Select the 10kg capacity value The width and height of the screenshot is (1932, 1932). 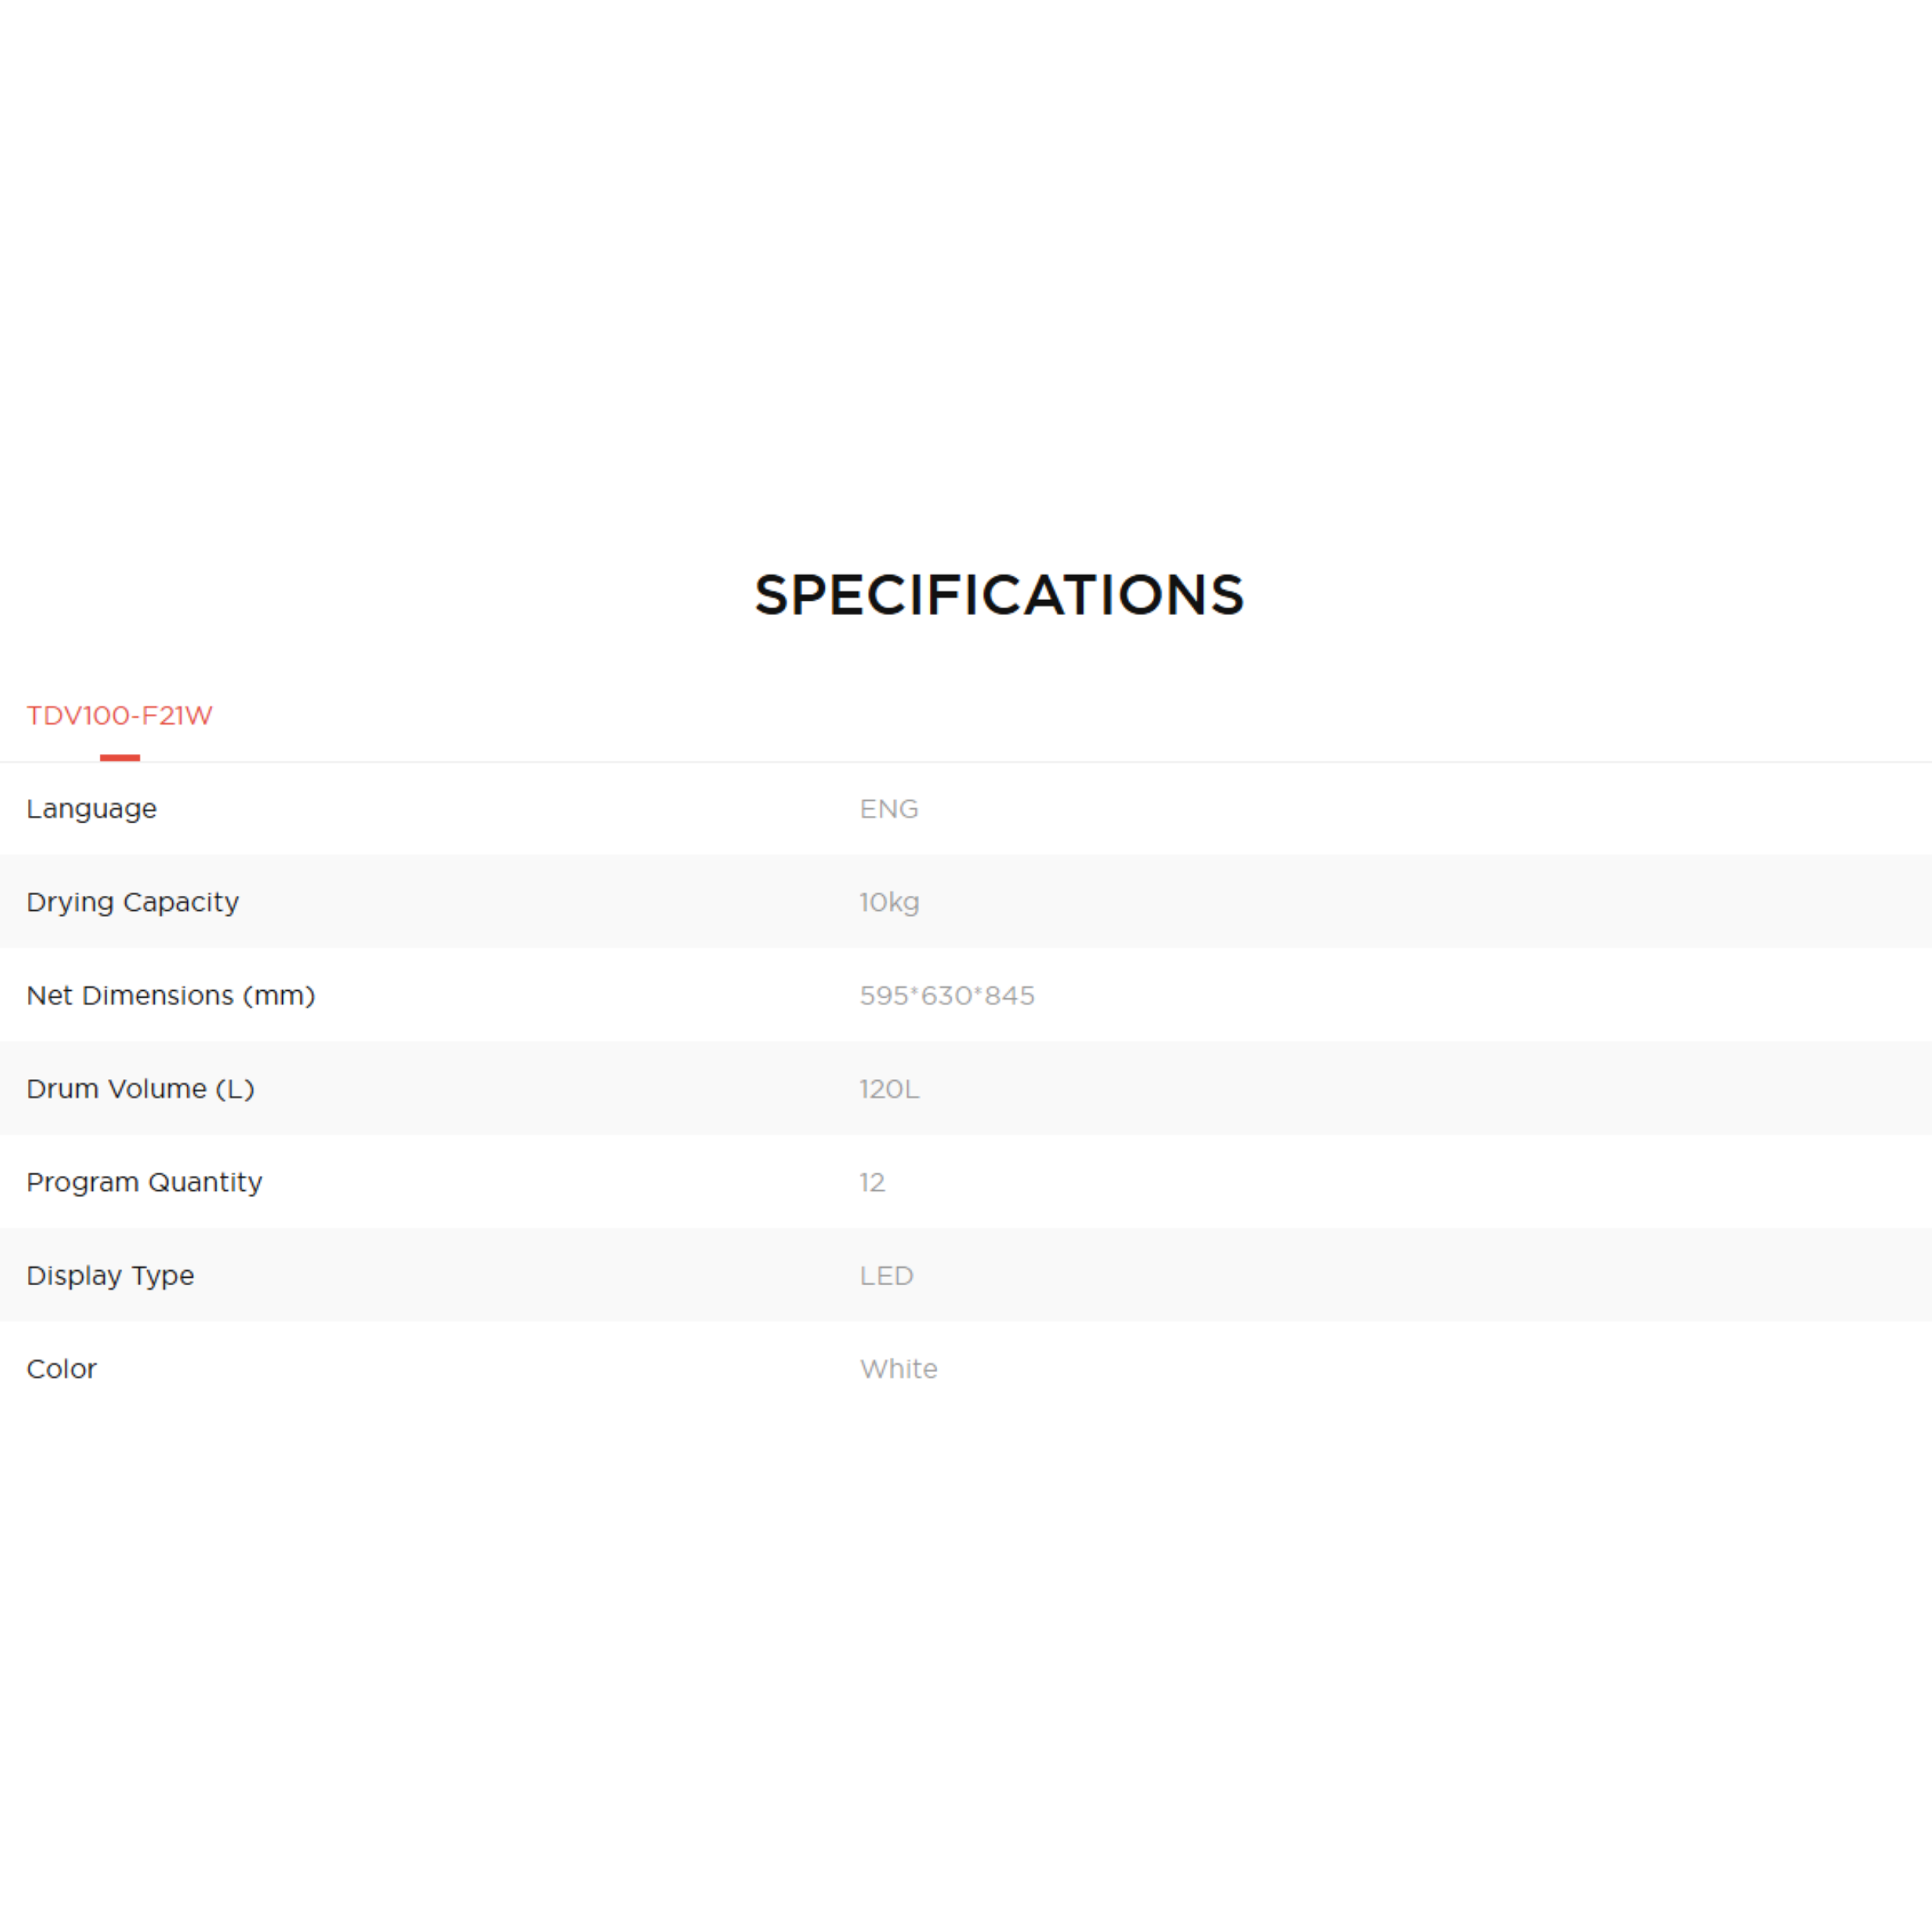(x=889, y=902)
